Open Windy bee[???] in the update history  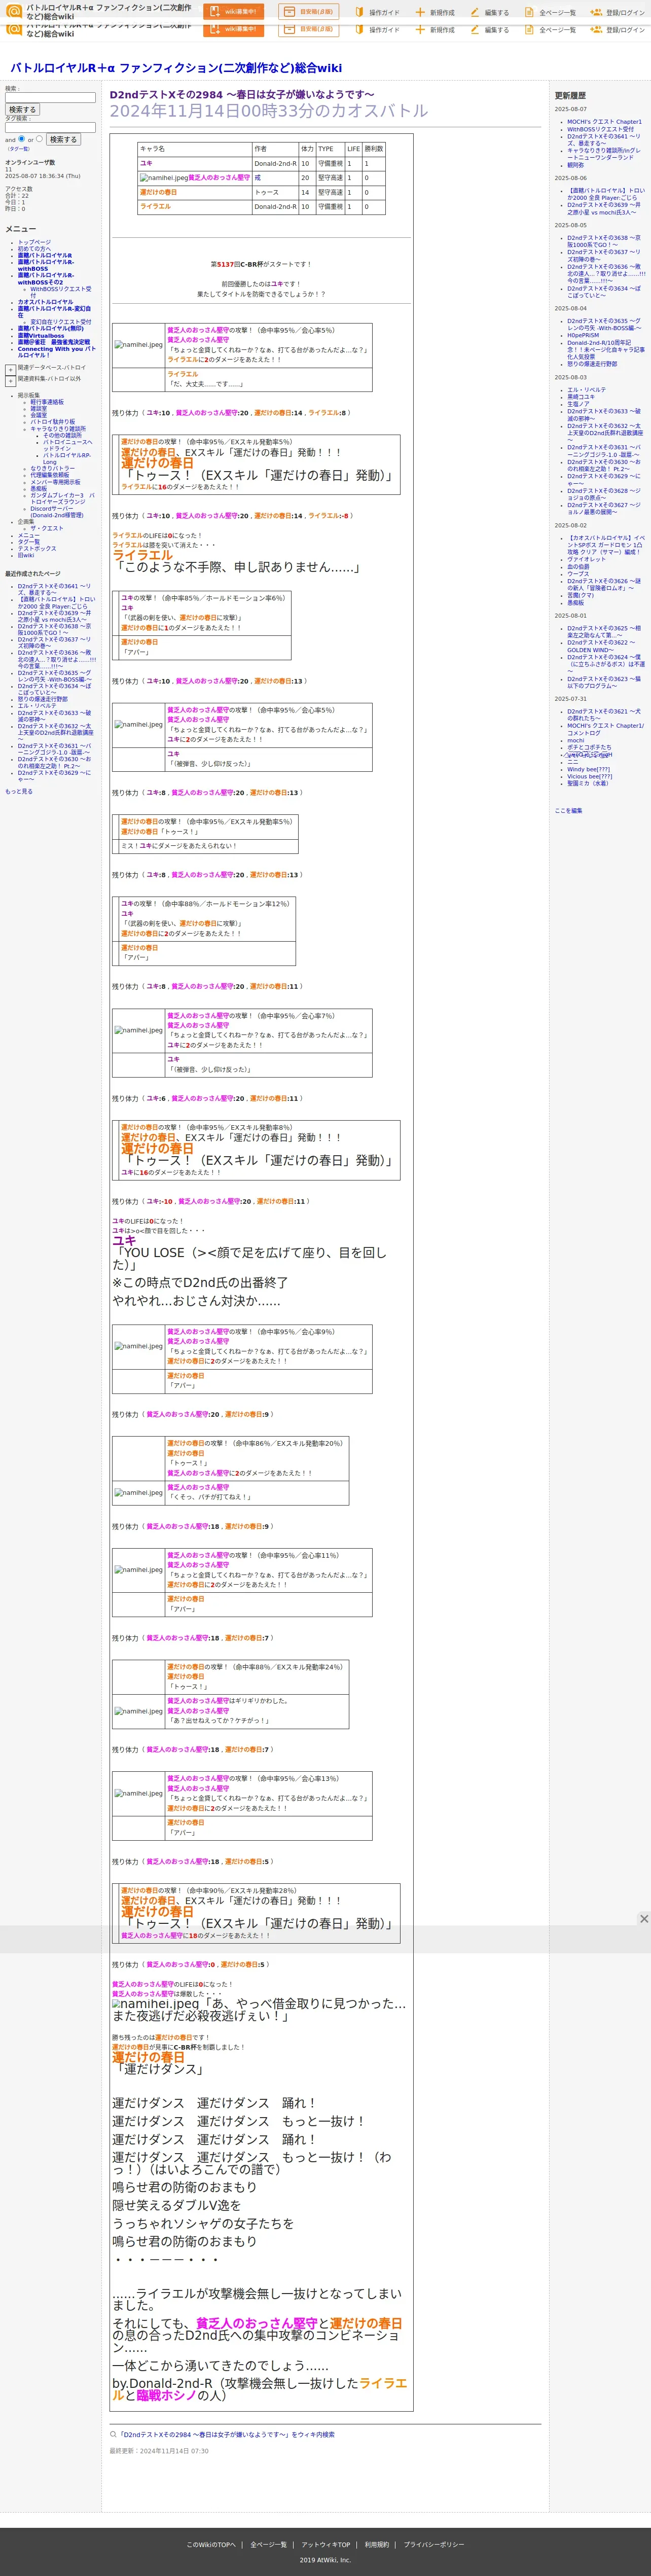pos(588,769)
